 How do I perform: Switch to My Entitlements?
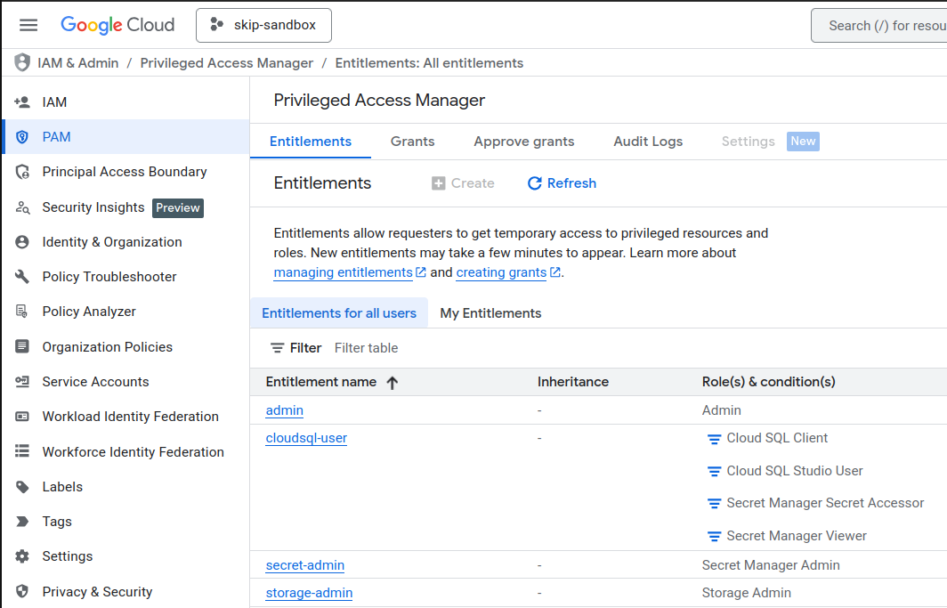click(490, 312)
